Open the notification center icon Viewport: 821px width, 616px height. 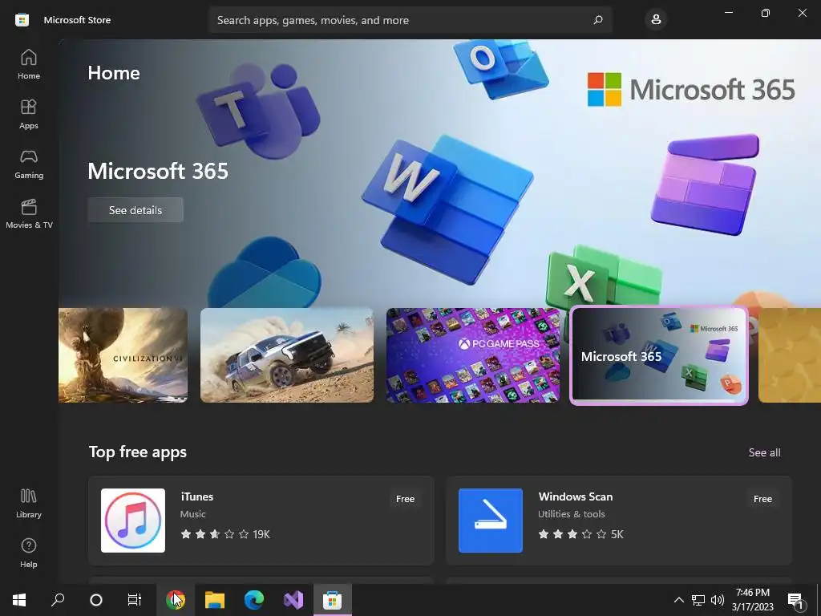point(795,601)
